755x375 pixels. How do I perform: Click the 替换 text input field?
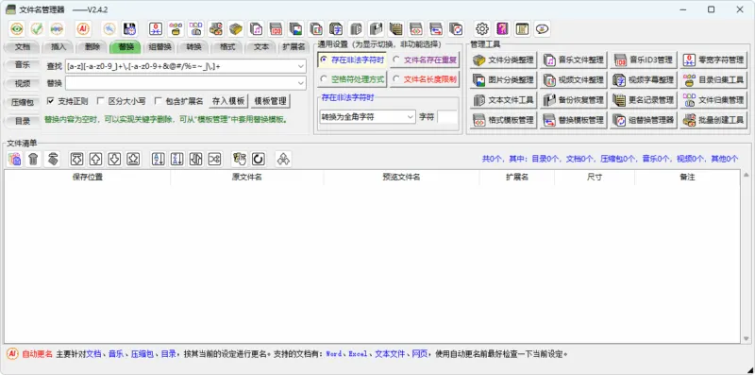click(181, 83)
